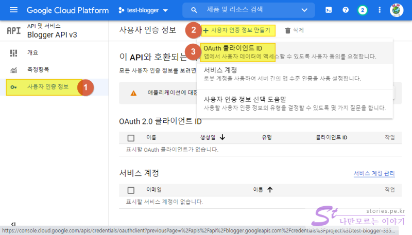
Task: Click the orange warning triangle icon
Action: point(133,93)
